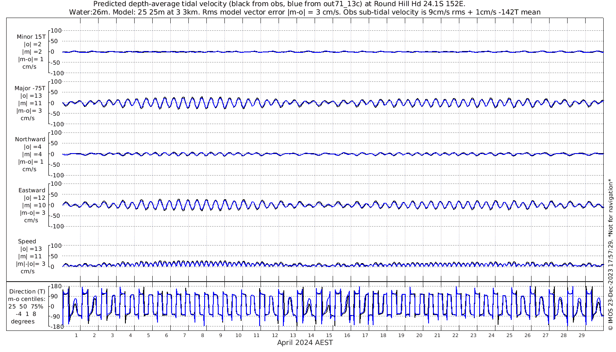Click day label "5" on the date axis
The height and width of the screenshot is (352, 616).
(x=148, y=335)
